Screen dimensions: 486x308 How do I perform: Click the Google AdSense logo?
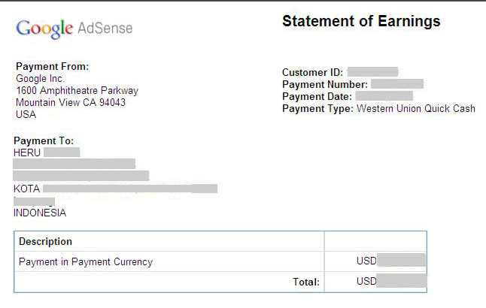click(74, 29)
